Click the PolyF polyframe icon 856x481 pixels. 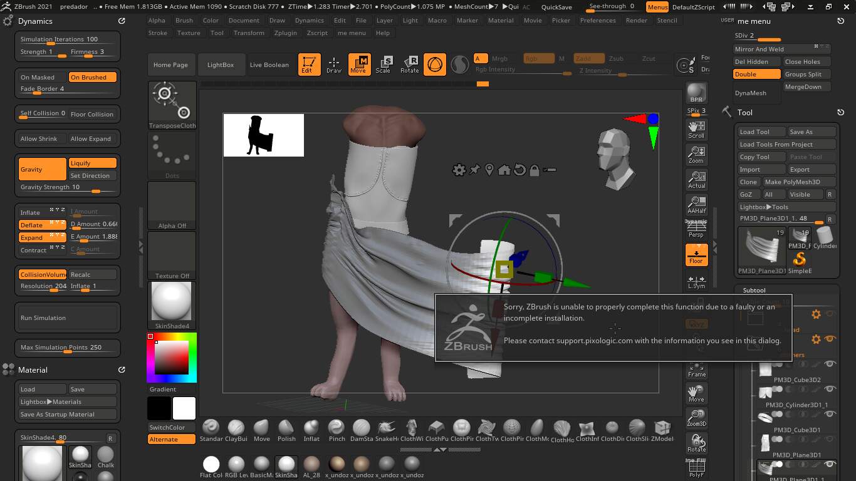(696, 470)
